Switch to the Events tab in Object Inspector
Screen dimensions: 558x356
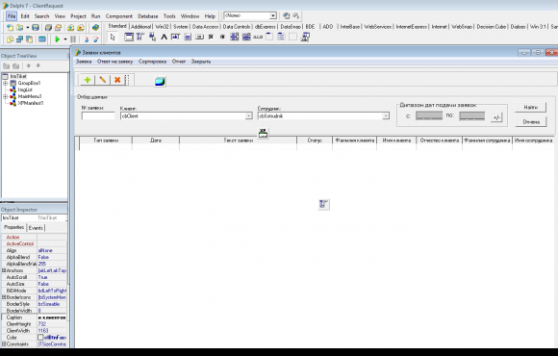36,228
